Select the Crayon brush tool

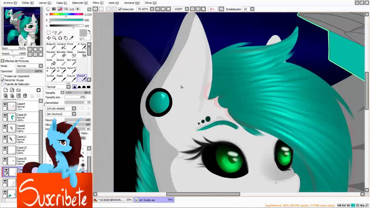coord(71,78)
